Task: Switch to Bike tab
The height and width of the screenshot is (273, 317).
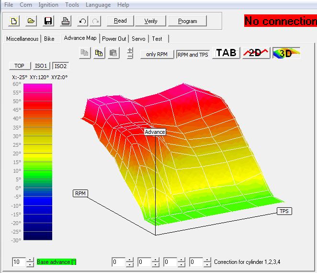Action: pyautogui.click(x=49, y=39)
